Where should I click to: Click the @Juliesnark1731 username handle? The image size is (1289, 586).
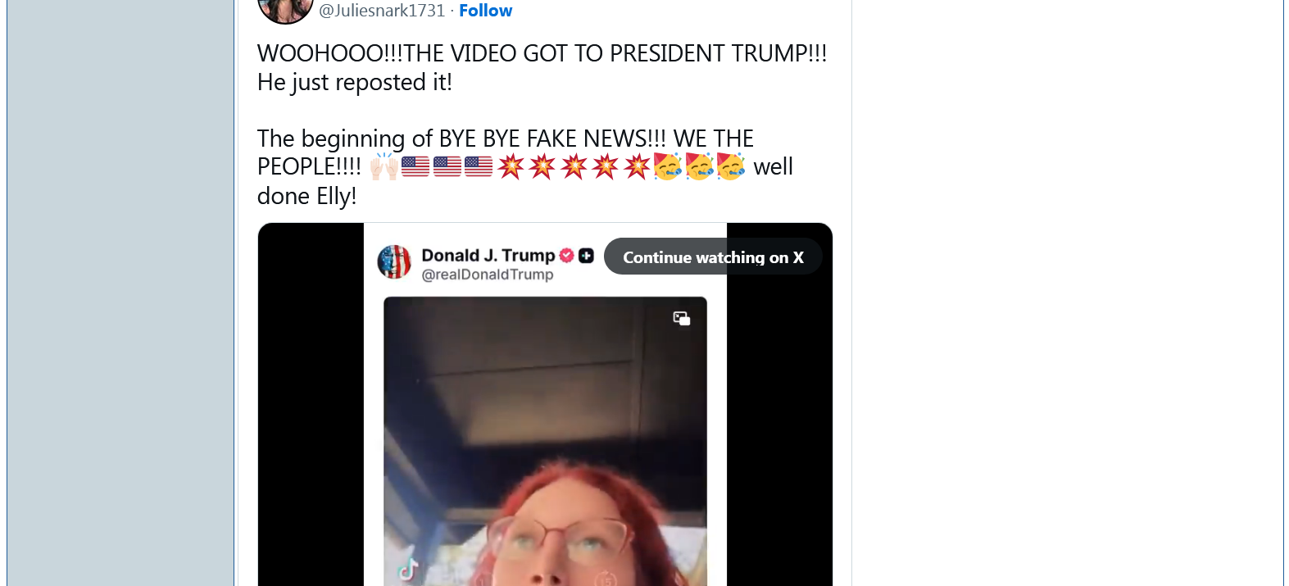tap(382, 11)
